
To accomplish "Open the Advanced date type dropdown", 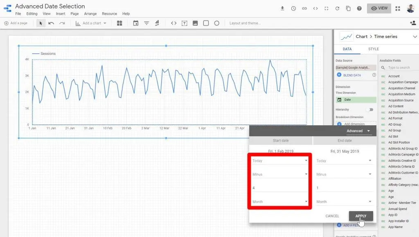I will 358,131.
